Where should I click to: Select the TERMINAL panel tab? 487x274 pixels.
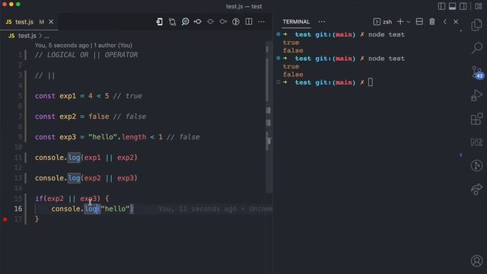(296, 22)
